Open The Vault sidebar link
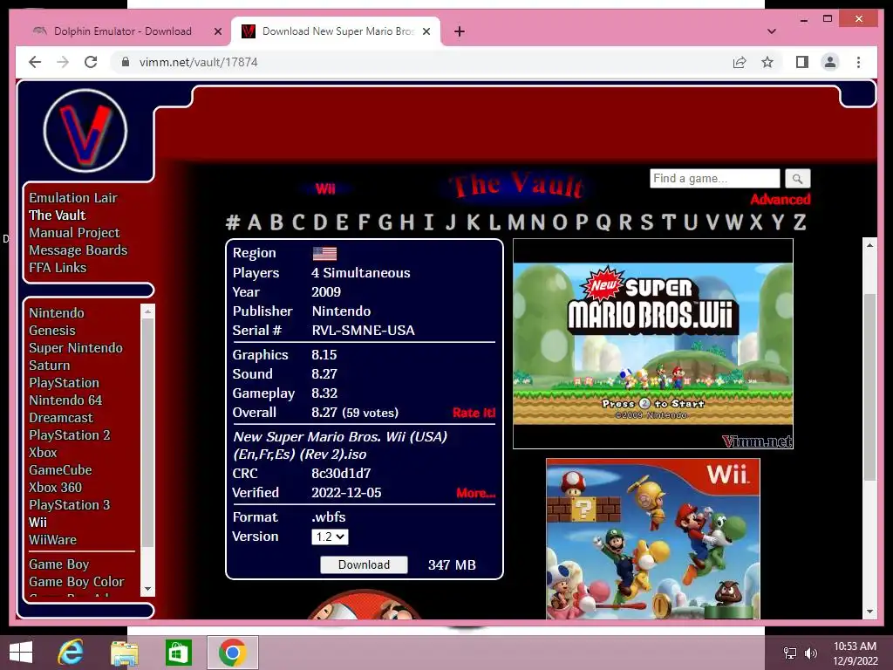Screen dimensions: 893x670 [x=57, y=215]
